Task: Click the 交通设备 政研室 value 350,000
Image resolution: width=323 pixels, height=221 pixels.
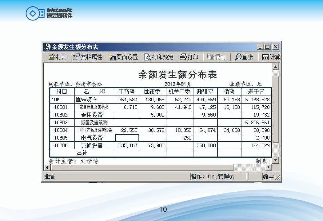Action: (205, 146)
